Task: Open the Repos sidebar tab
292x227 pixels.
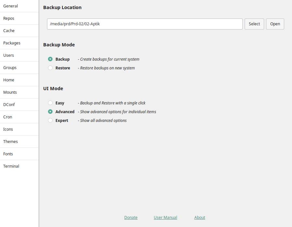Action: point(19,18)
